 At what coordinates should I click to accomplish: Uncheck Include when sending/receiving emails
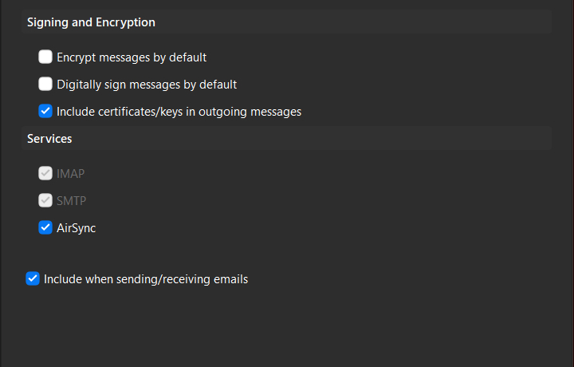[x=33, y=279]
